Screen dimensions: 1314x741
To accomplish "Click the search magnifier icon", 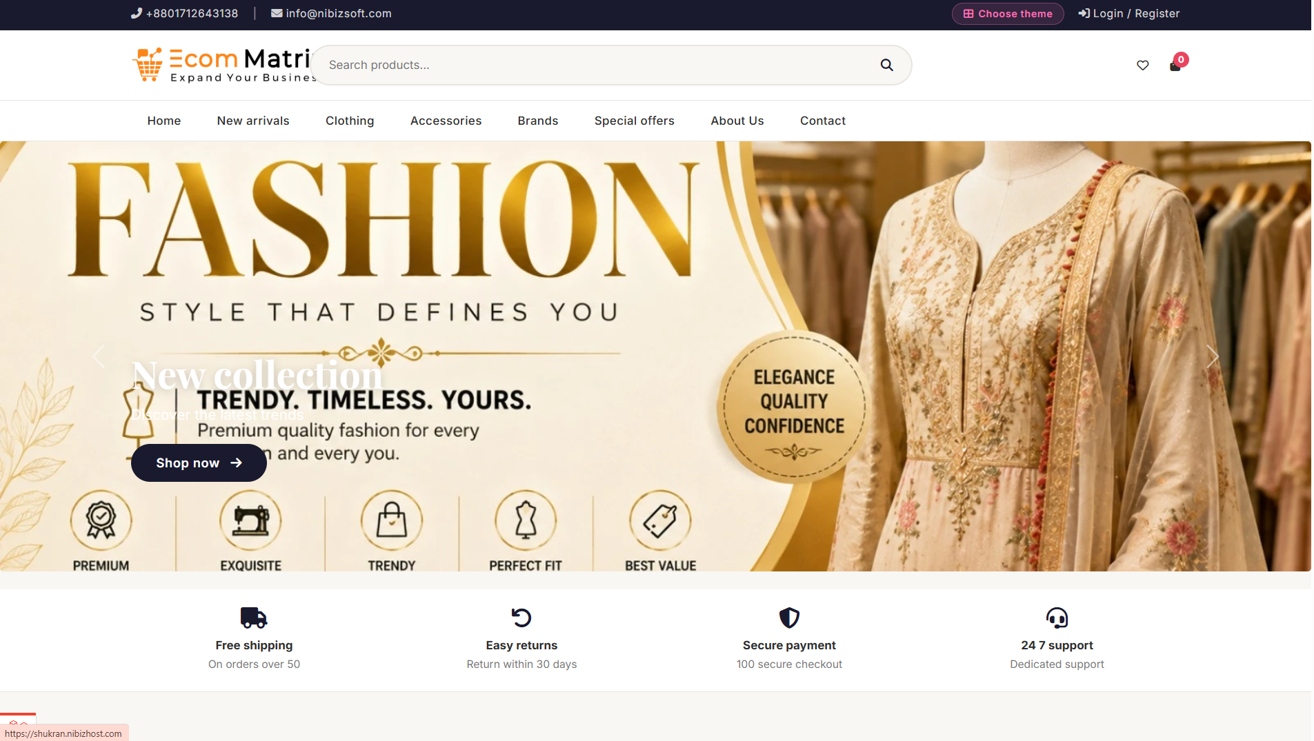I will point(887,65).
